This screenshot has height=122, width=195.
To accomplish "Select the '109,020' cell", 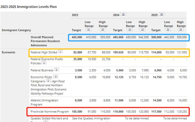I will (118, 52).
